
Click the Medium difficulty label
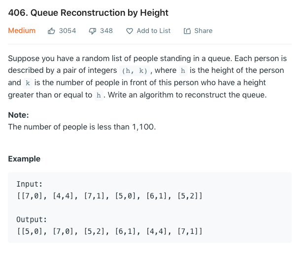[x=22, y=31]
